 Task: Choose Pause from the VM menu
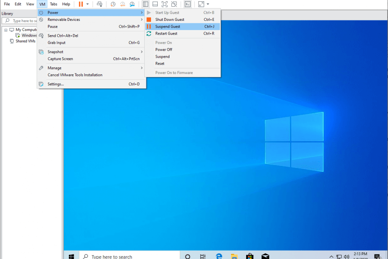tap(91, 26)
